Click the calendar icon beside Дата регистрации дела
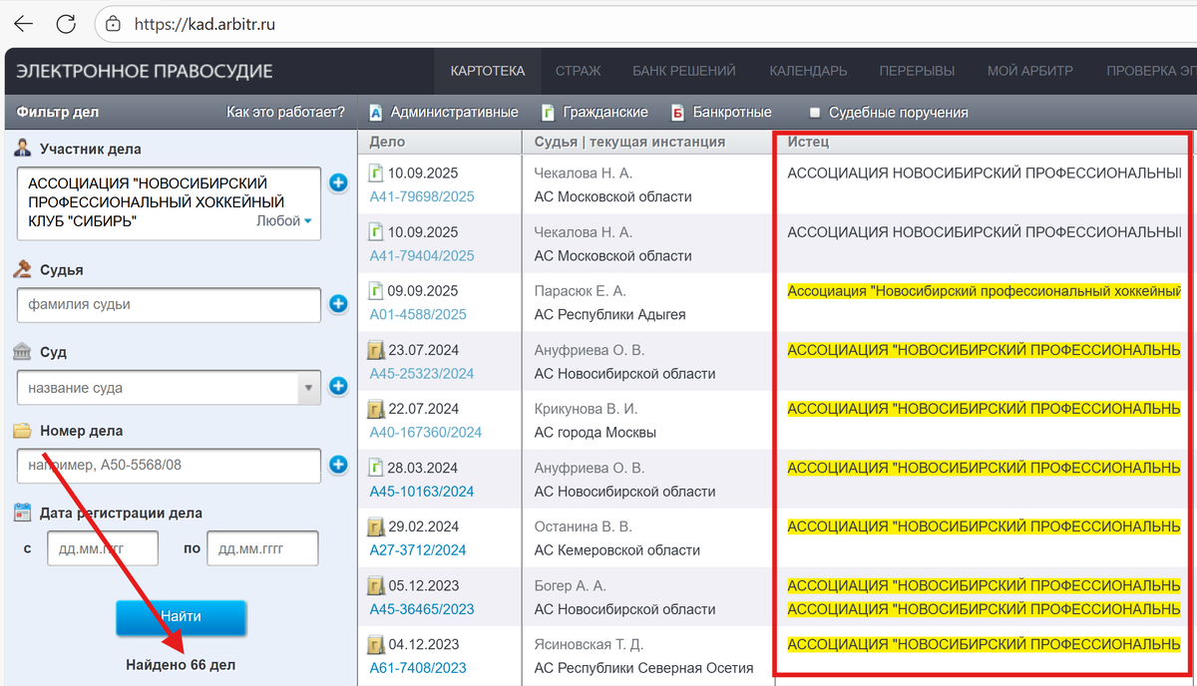 [x=23, y=513]
